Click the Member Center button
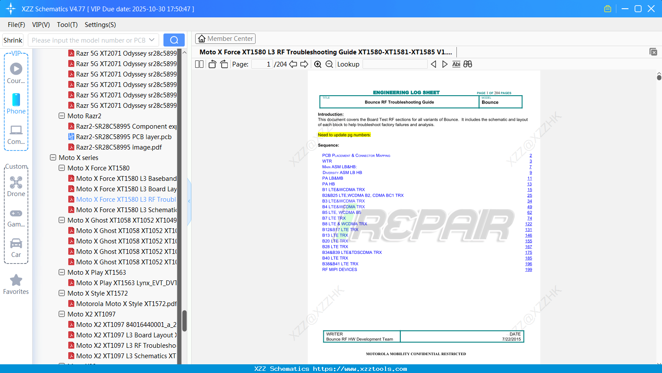 225,38
